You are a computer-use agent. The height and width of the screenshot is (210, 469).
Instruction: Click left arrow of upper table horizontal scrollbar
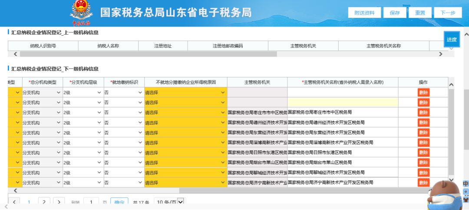point(16,54)
